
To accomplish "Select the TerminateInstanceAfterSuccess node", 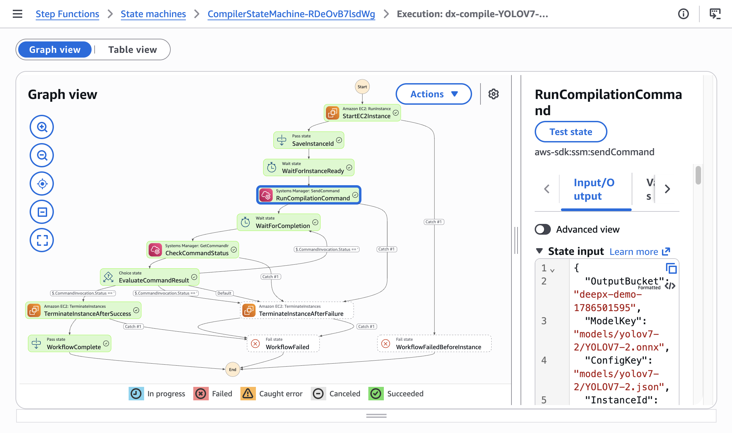I will point(83,310).
